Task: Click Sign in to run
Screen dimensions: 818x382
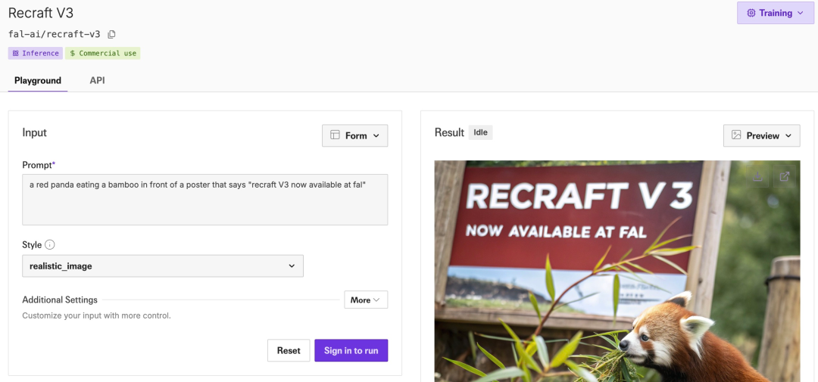Action: [x=351, y=350]
